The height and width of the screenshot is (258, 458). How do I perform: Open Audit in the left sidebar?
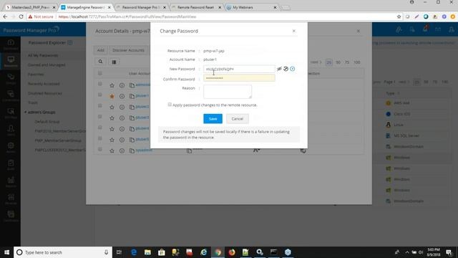[11, 164]
